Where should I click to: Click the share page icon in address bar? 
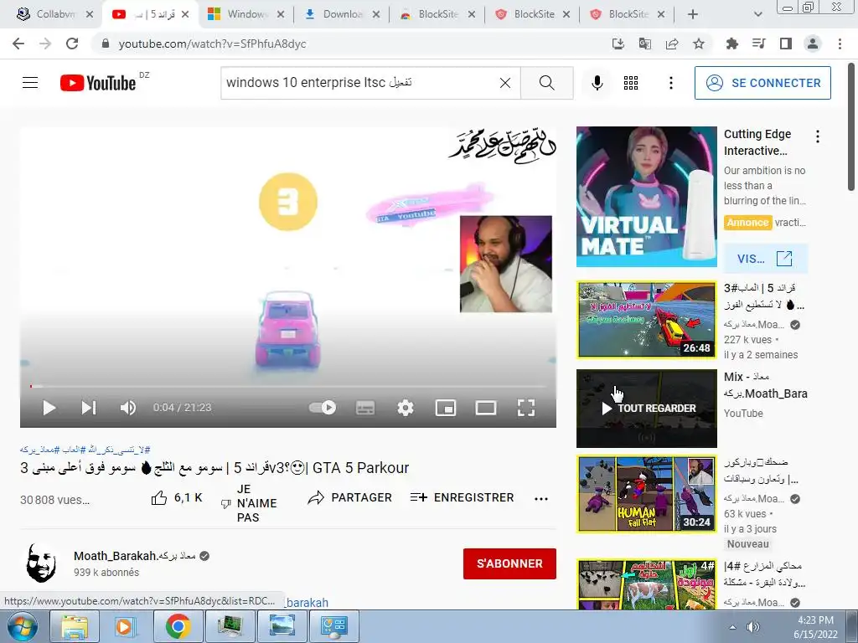(672, 44)
